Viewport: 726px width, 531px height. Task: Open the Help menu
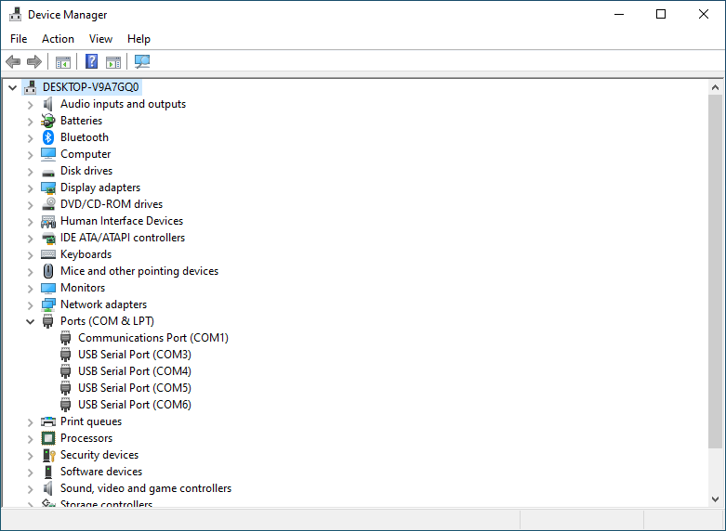(139, 39)
